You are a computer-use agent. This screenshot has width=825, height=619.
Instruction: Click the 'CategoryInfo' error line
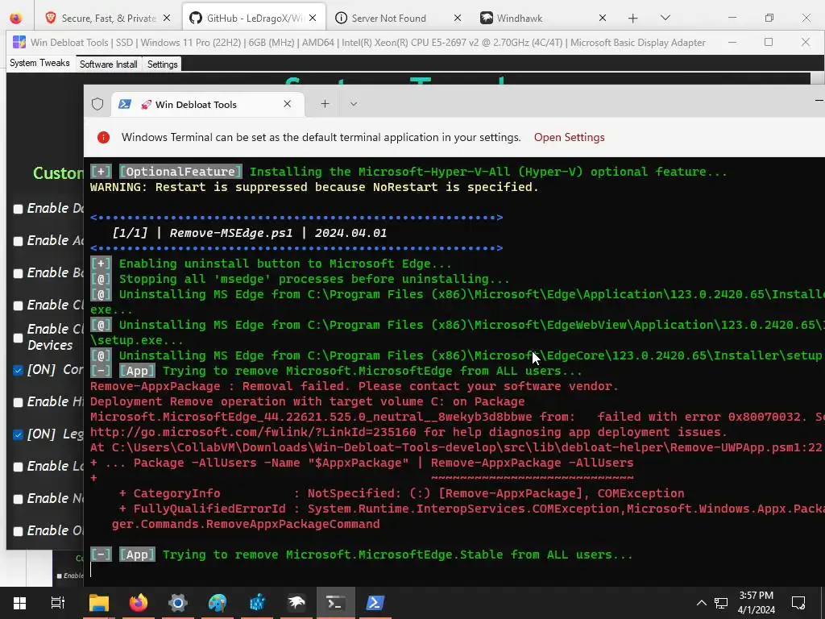coord(401,493)
